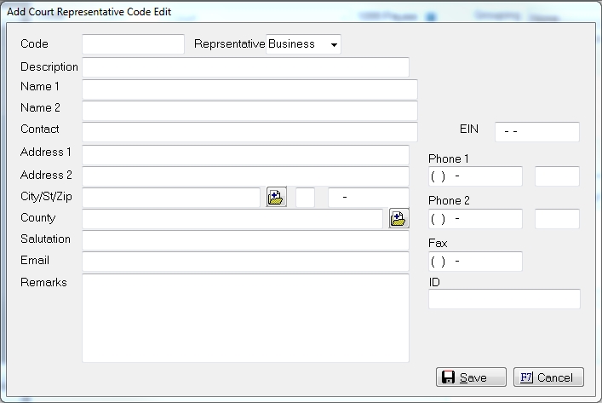Click into the Code input field
The height and width of the screenshot is (403, 602).
point(133,44)
